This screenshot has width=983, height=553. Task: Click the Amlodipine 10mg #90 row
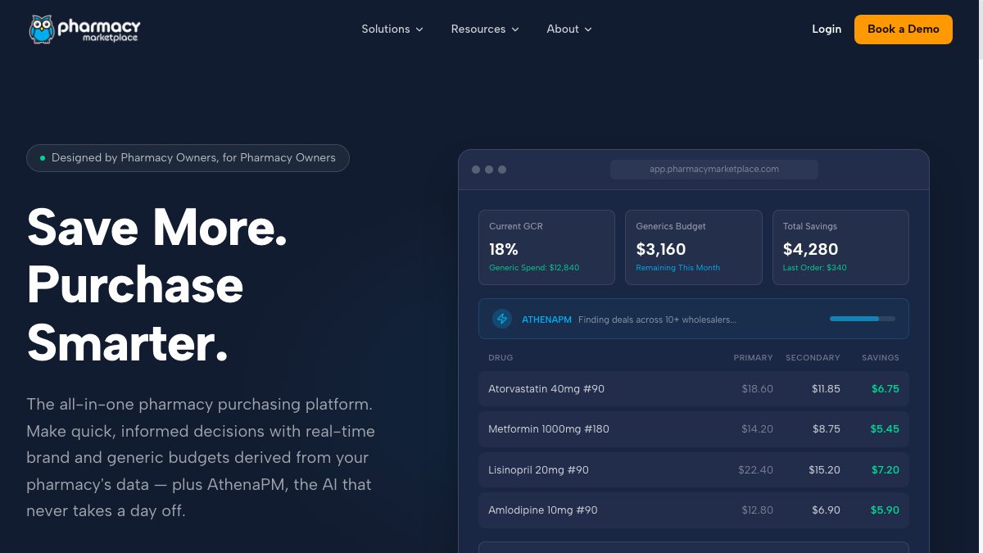coord(694,510)
